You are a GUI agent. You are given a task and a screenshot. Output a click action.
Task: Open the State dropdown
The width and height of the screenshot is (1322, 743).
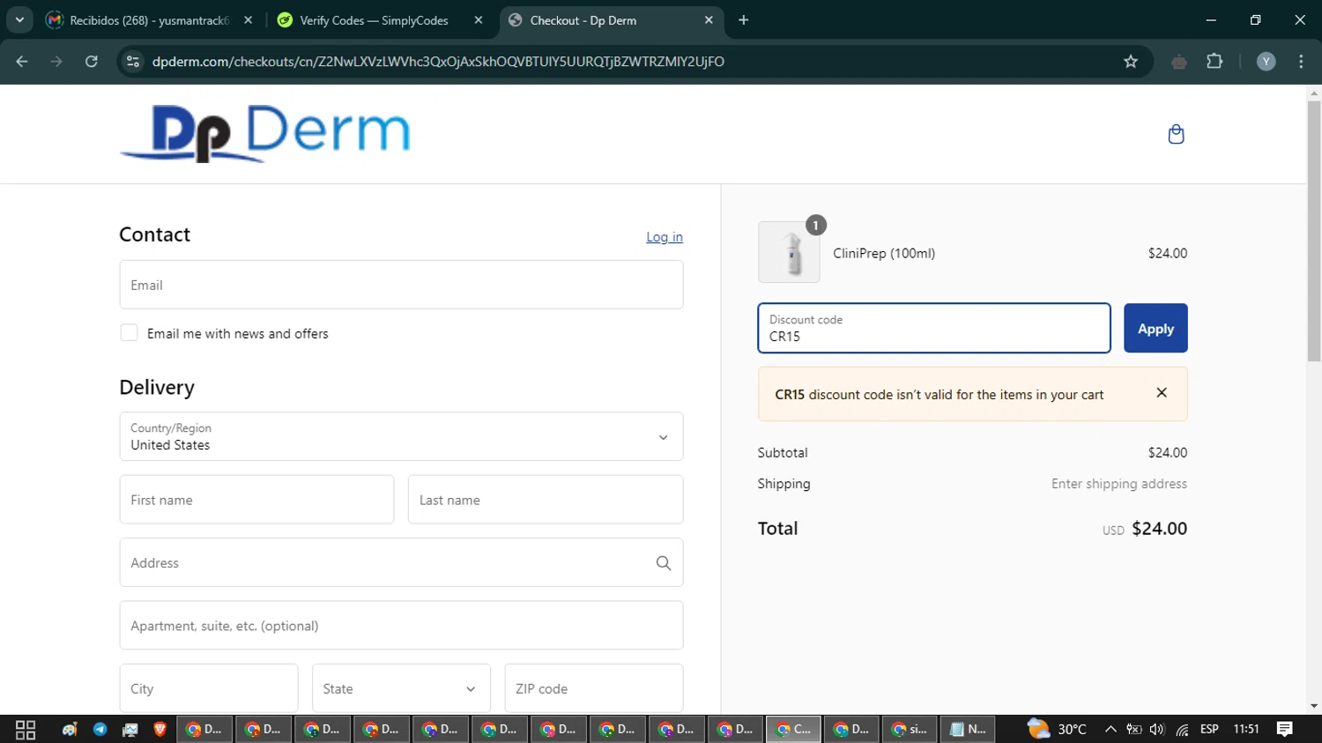[401, 688]
